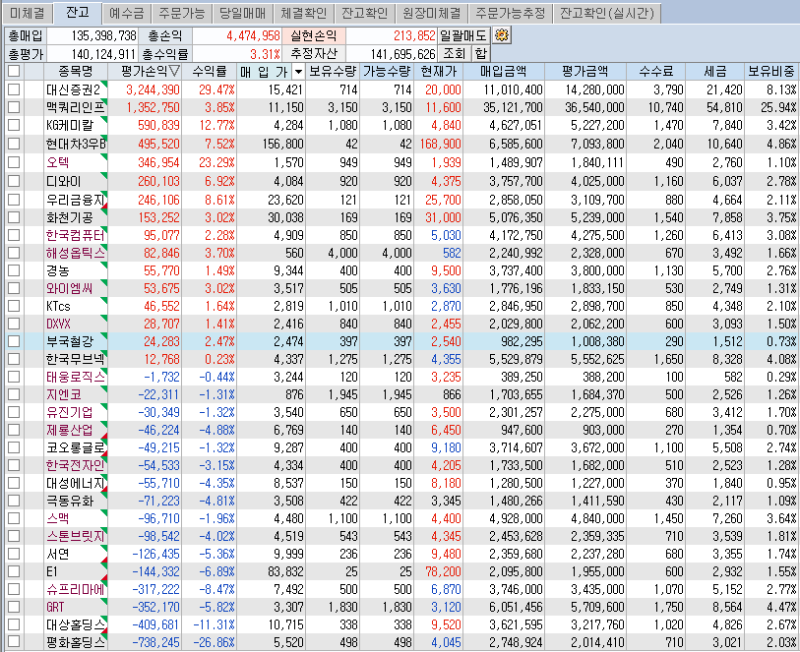
Task: Select the 태웅로직스 stock name
Action: [75, 377]
